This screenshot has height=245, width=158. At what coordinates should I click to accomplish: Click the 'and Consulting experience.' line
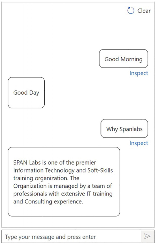48,202
